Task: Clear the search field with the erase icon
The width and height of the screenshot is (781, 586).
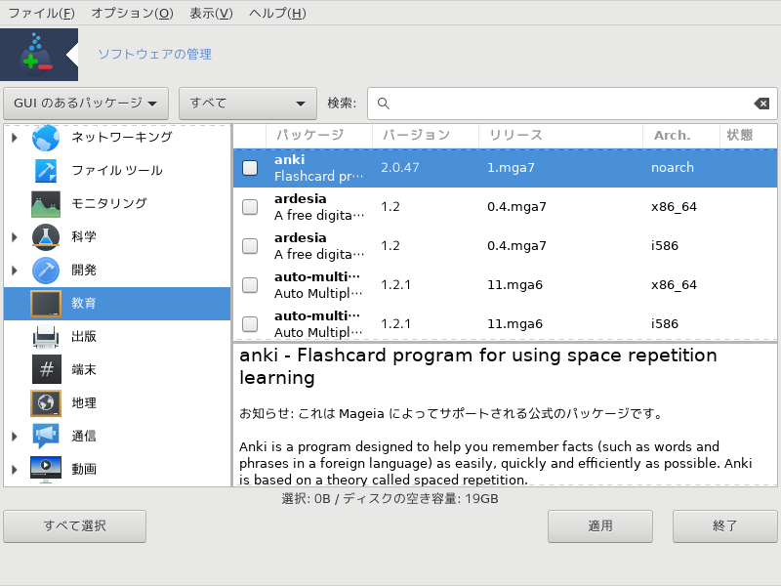Action: 761,104
